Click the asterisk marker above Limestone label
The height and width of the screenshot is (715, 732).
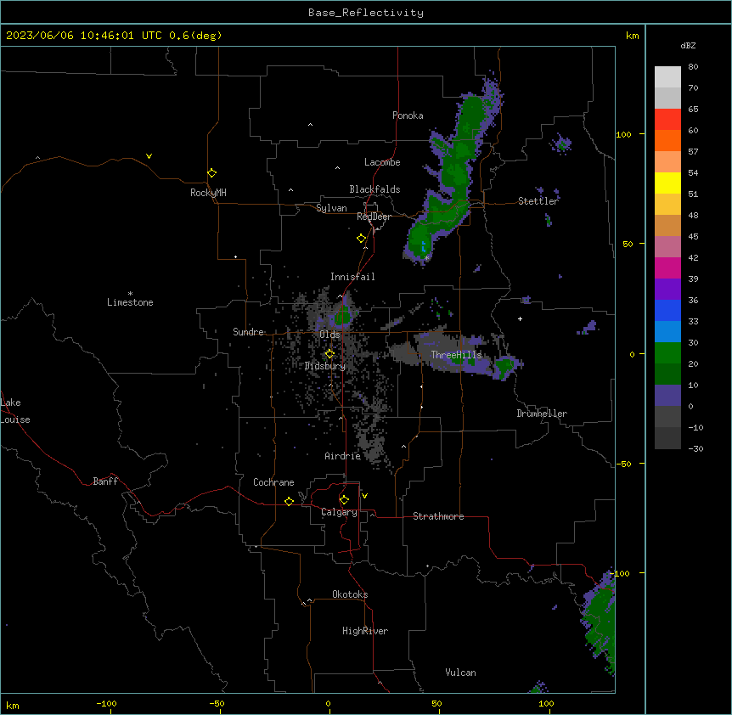(130, 294)
